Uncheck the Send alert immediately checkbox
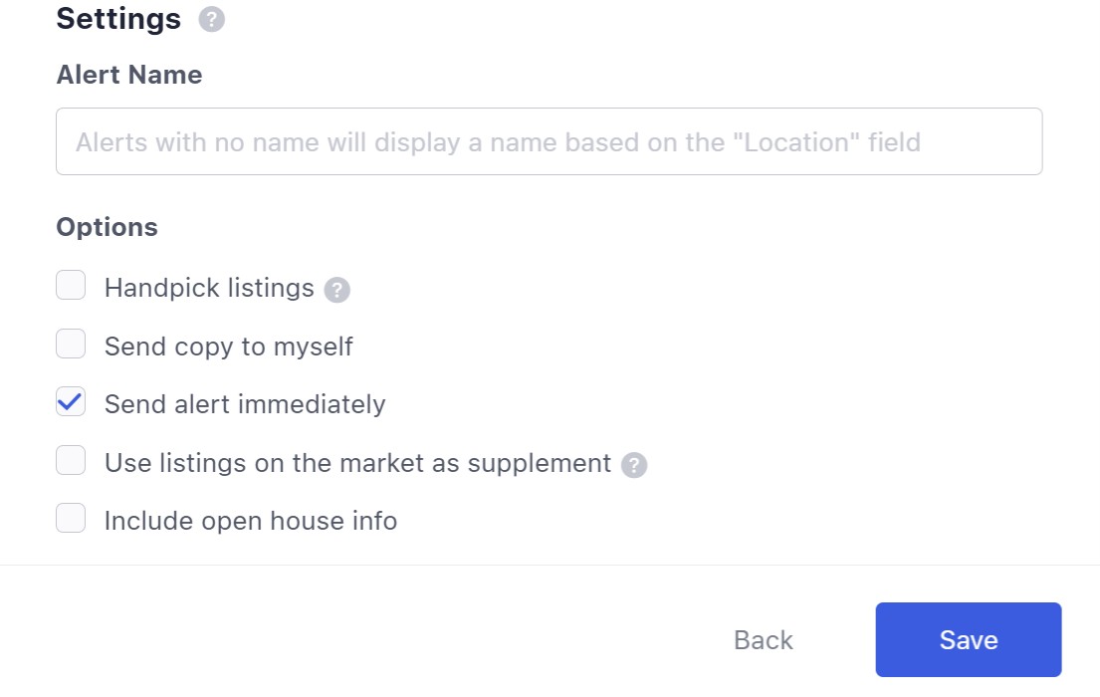Image resolution: width=1100 pixels, height=697 pixels. tap(71, 403)
